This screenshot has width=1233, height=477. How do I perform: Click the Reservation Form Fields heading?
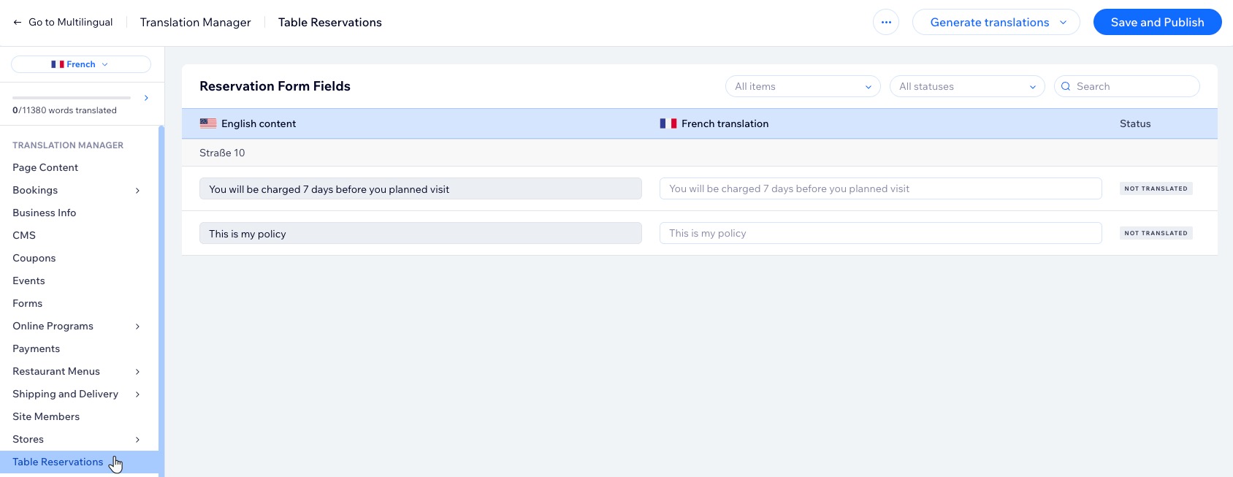275,86
